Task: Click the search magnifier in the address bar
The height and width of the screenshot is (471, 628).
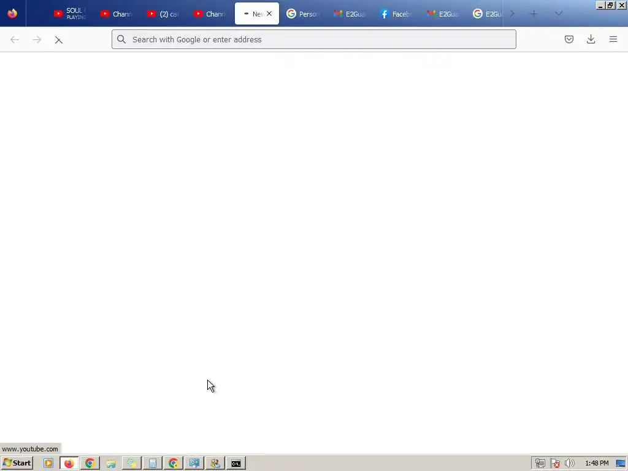Action: point(121,39)
